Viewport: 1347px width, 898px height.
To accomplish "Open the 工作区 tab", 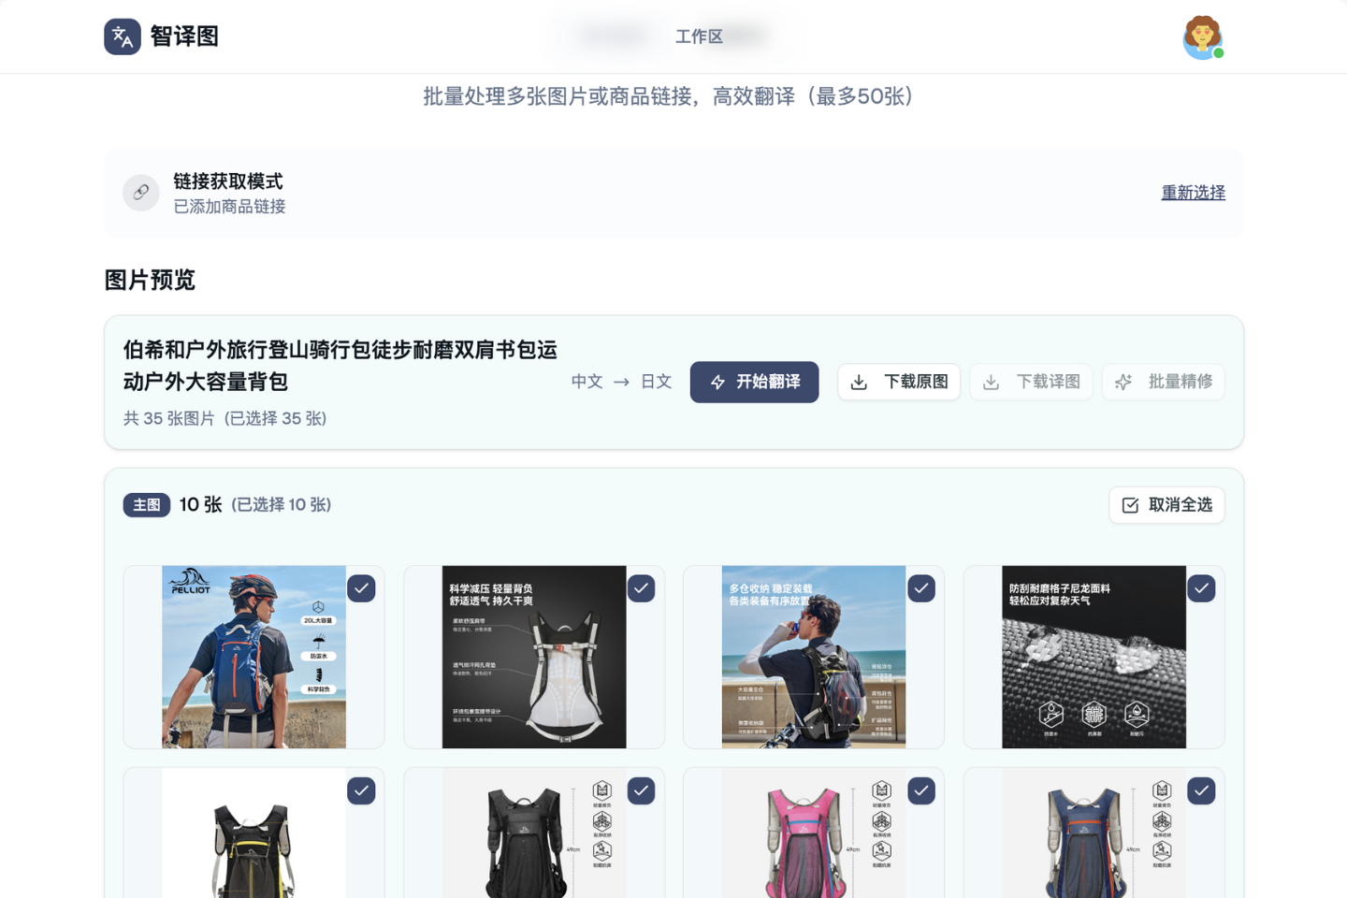I will [x=699, y=36].
